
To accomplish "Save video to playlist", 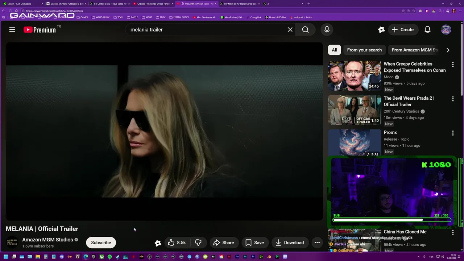I will tap(255, 243).
